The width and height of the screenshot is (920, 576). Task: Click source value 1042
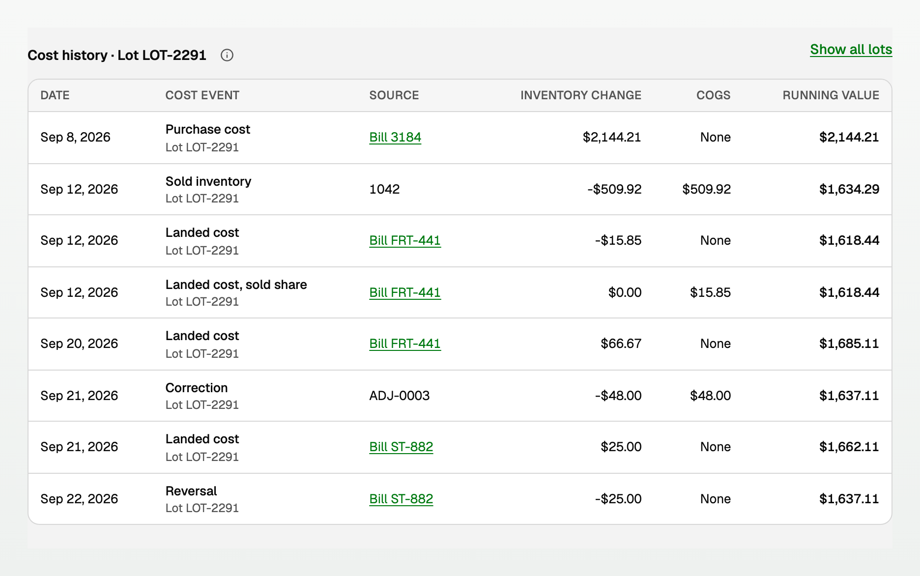pos(384,189)
